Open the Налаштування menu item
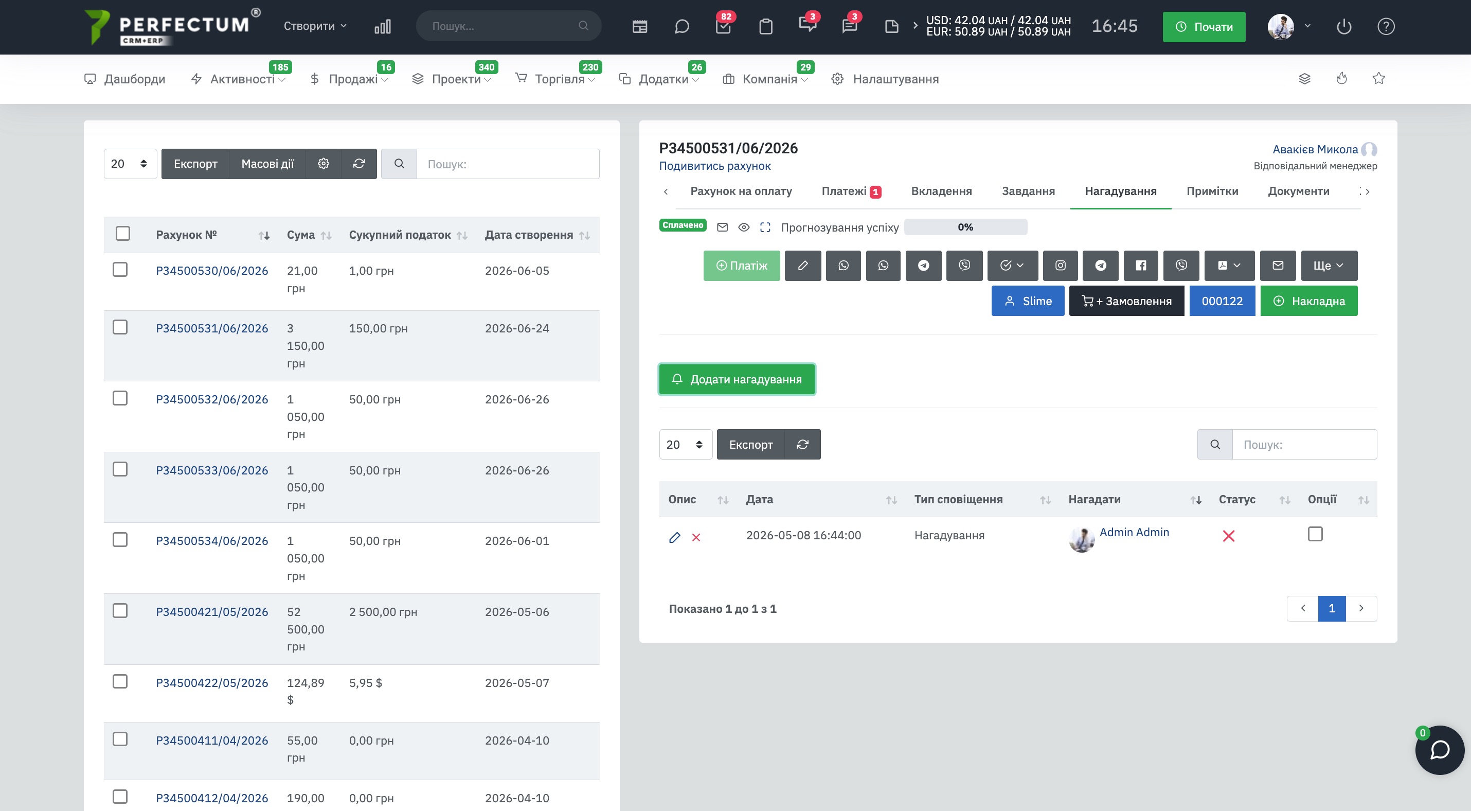The width and height of the screenshot is (1471, 811). pos(885,79)
